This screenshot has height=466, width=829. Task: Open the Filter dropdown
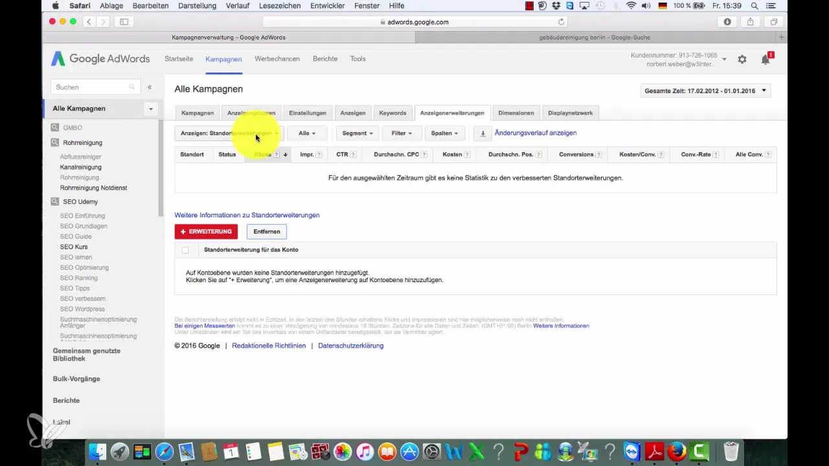[x=402, y=133]
